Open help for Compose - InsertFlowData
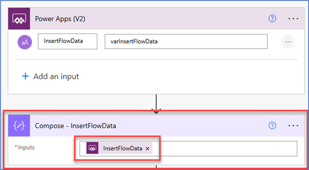The height and width of the screenshot is (170, 309). coord(272,126)
